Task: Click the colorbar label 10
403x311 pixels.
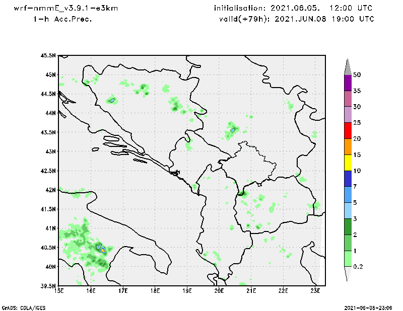Action: point(357,171)
